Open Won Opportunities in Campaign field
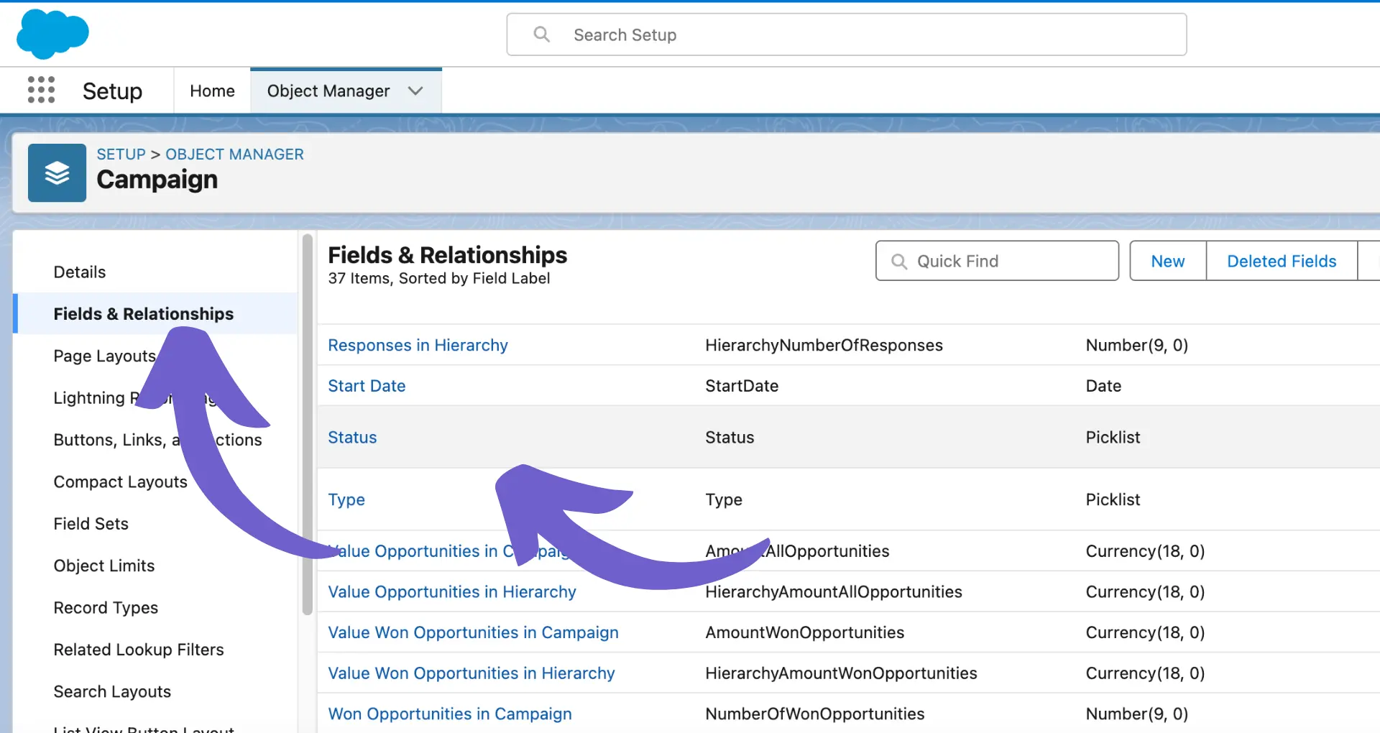The width and height of the screenshot is (1380, 733). pos(450,714)
